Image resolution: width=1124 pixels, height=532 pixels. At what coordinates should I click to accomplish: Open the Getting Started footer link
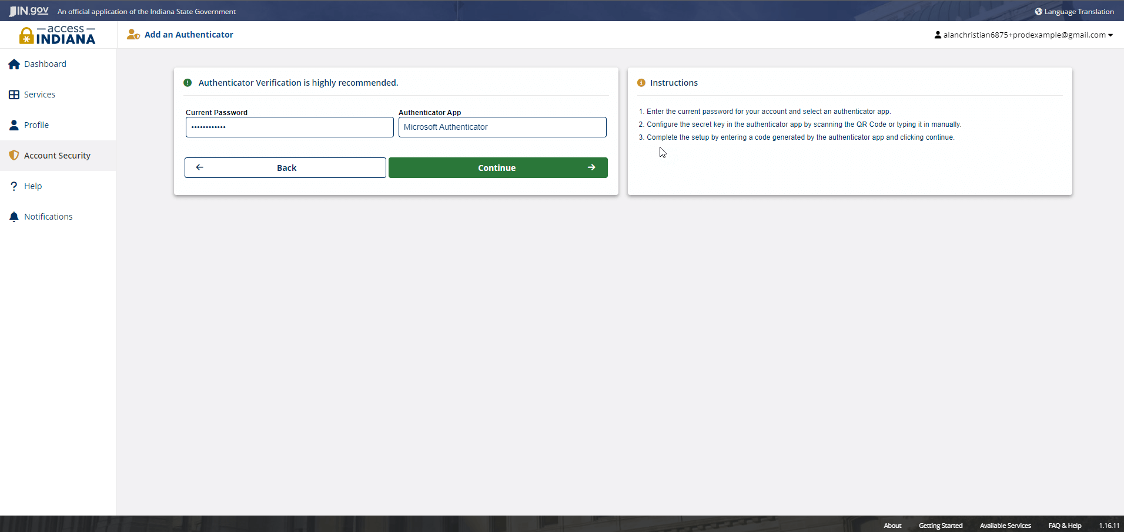(940, 526)
